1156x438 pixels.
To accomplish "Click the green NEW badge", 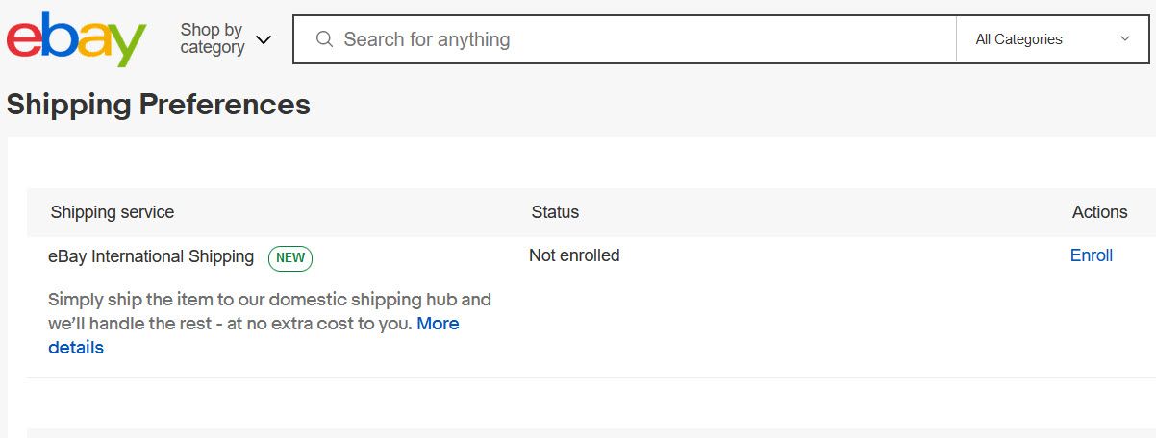I will (x=290, y=257).
